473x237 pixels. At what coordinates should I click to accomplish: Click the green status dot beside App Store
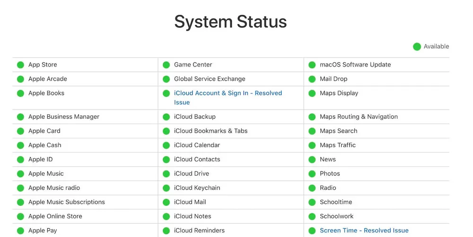(x=20, y=65)
